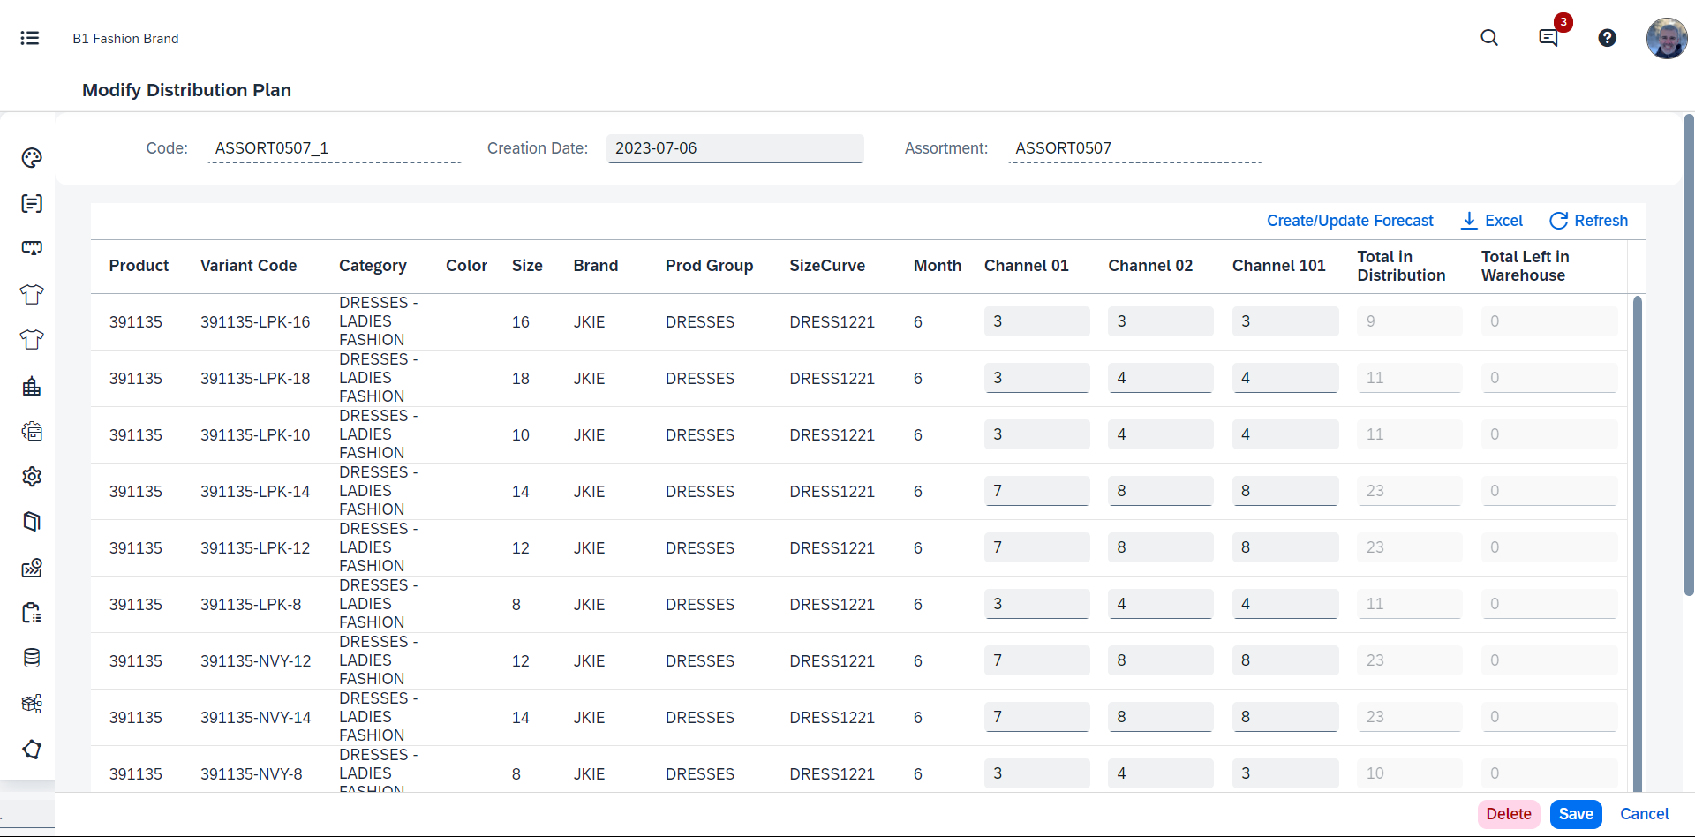Viewport: 1695px width, 837px height.
Task: Select the palette icon in the sidebar
Action: (x=32, y=158)
